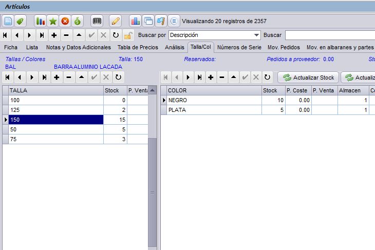Click the main navigator edit triangle button
This screenshot has height=250, width=375.
pyautogui.click(x=79, y=35)
